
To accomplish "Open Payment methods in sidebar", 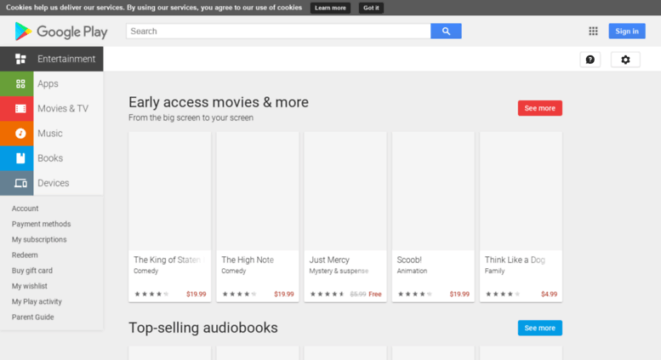I will tap(42, 224).
